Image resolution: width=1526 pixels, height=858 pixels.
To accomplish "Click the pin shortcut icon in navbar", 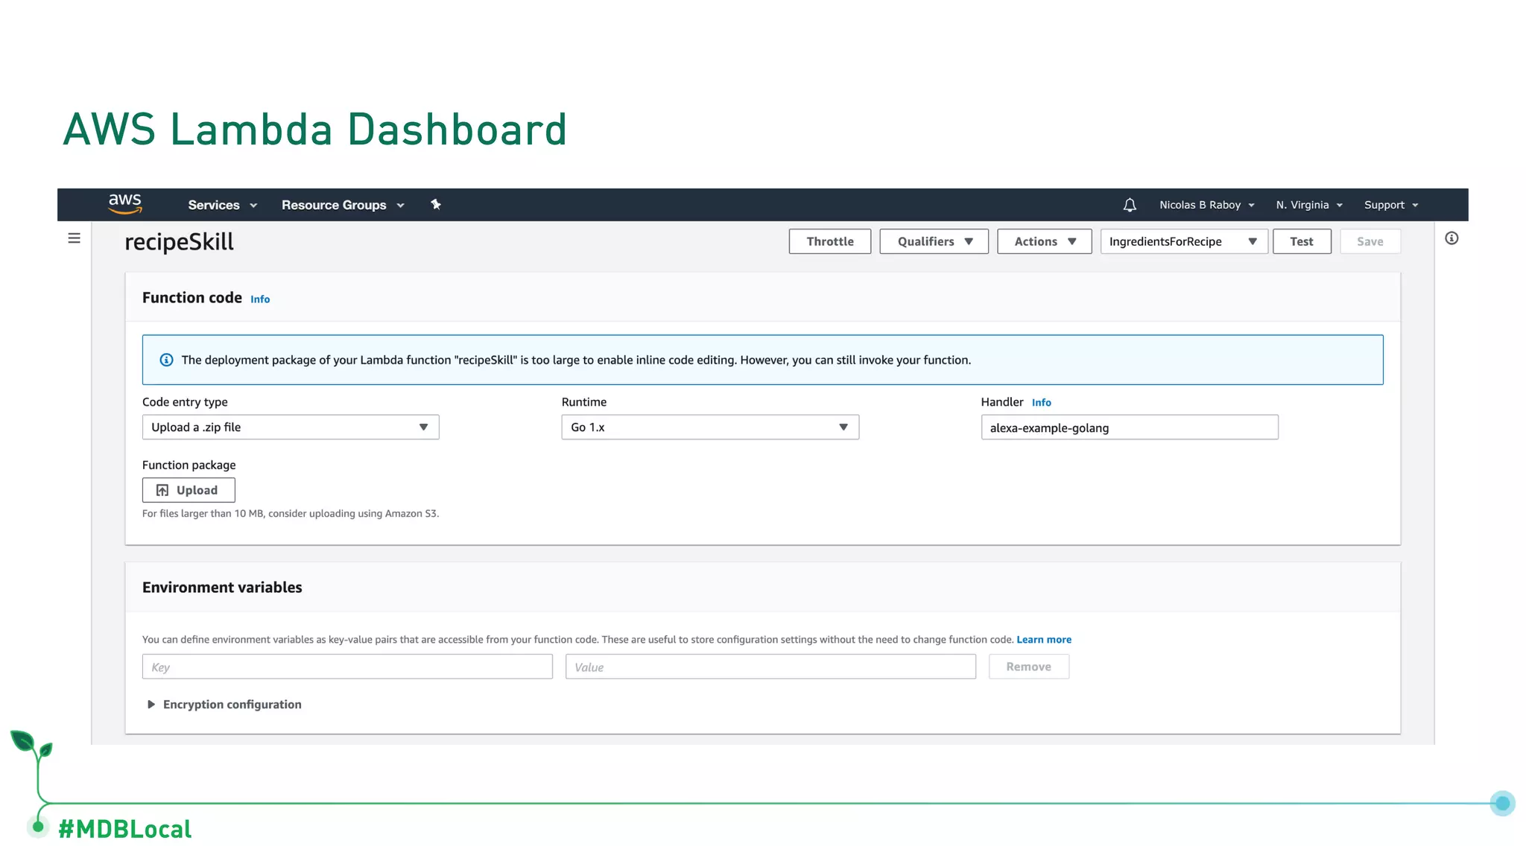I will [x=436, y=205].
